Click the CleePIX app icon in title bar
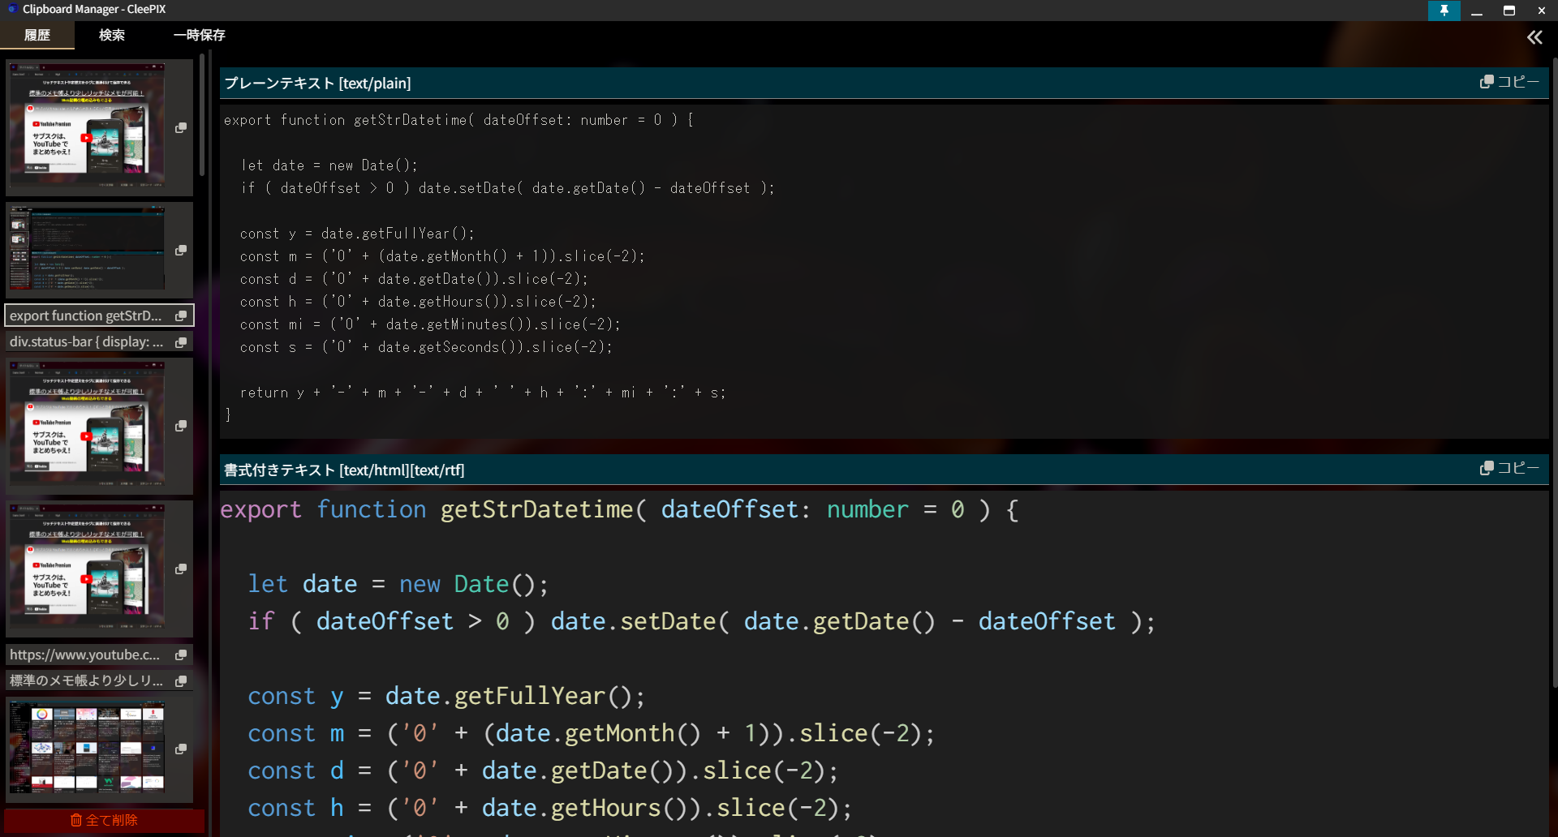The width and height of the screenshot is (1558, 837). pos(11,9)
